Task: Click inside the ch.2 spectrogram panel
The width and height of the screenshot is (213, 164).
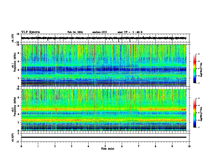Action: [104, 110]
